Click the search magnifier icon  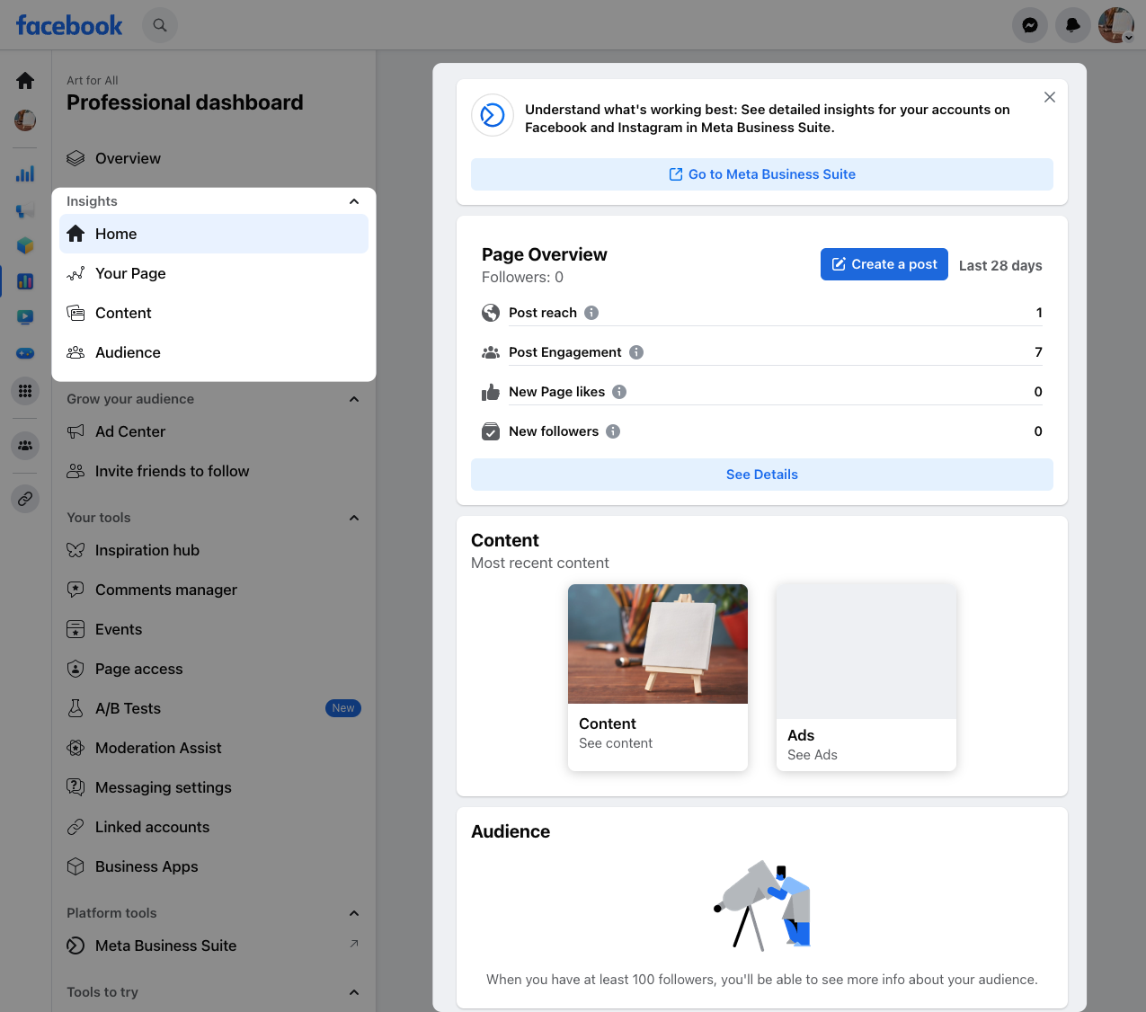160,25
